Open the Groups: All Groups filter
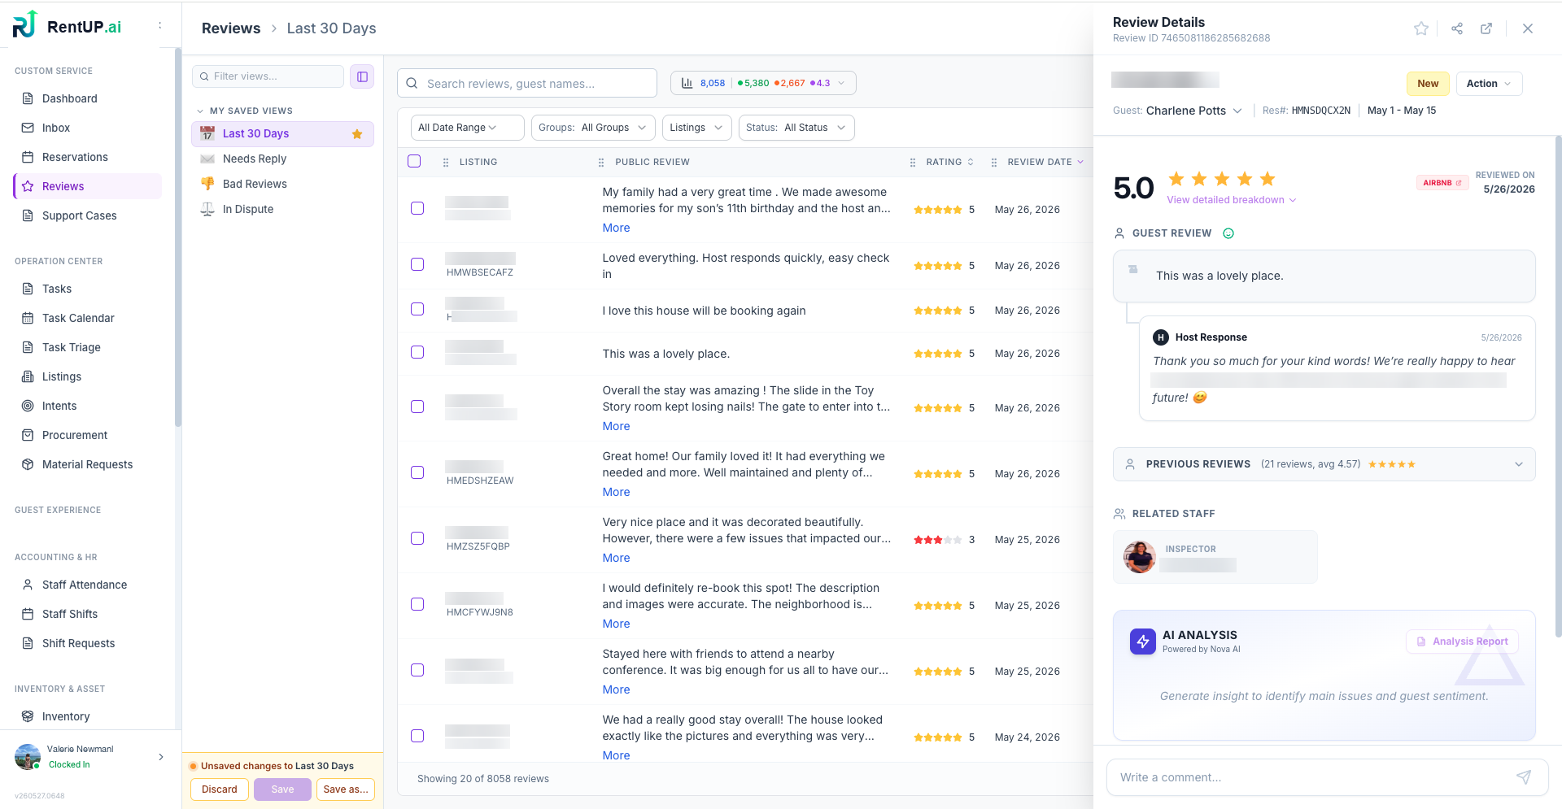Viewport: 1562px width, 809px height. point(593,128)
